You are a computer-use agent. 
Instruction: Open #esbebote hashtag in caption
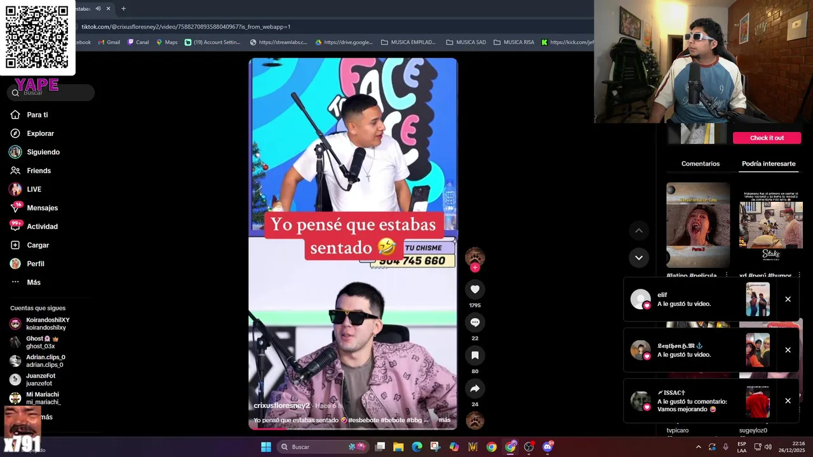(x=363, y=420)
